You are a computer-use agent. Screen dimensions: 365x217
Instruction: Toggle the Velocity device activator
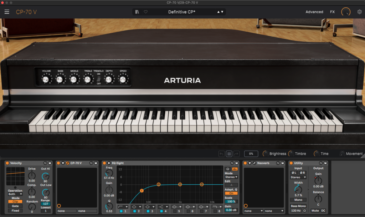coord(7,163)
